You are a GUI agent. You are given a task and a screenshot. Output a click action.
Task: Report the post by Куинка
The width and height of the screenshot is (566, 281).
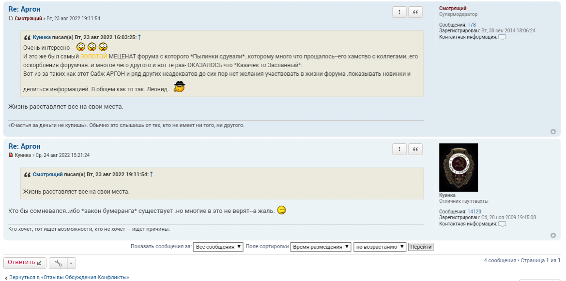[399, 149]
